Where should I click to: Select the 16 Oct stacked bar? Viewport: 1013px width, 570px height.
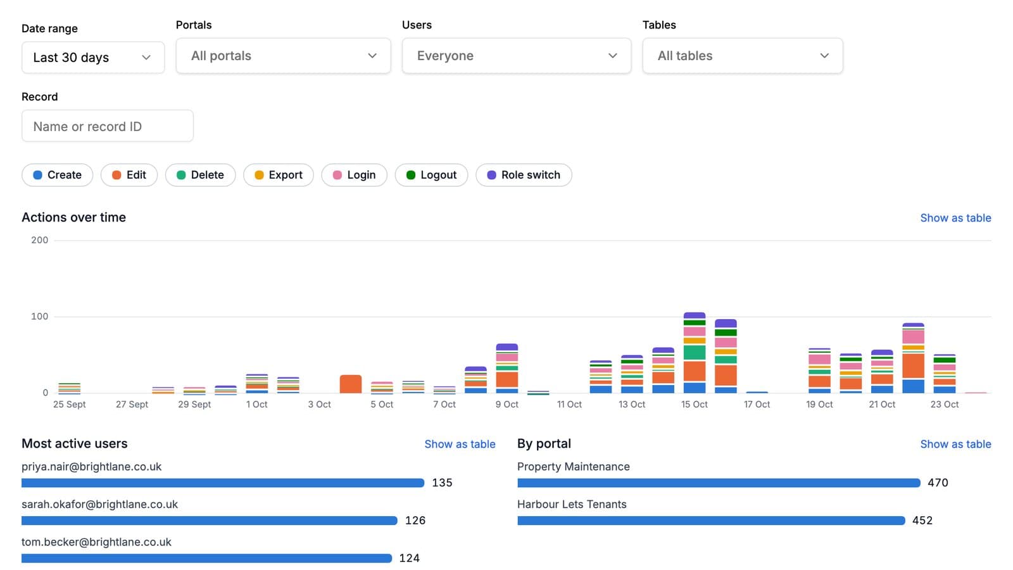[726, 357]
